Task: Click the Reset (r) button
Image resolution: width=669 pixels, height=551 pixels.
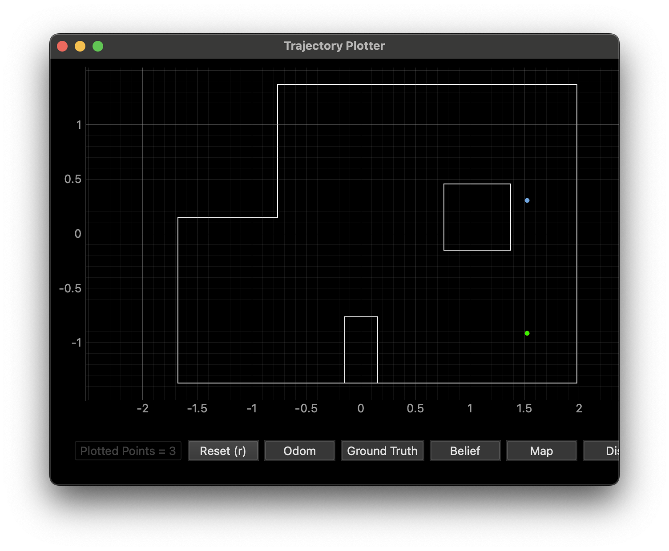Action: (x=223, y=451)
